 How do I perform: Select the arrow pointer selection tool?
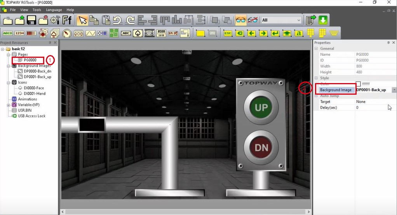pos(82,20)
